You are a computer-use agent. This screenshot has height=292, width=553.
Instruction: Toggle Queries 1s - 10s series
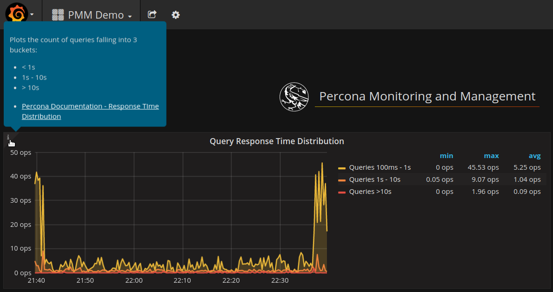tap(374, 179)
